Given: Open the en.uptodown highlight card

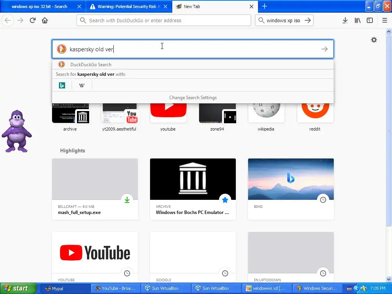Looking at the screenshot, I should point(291,258).
